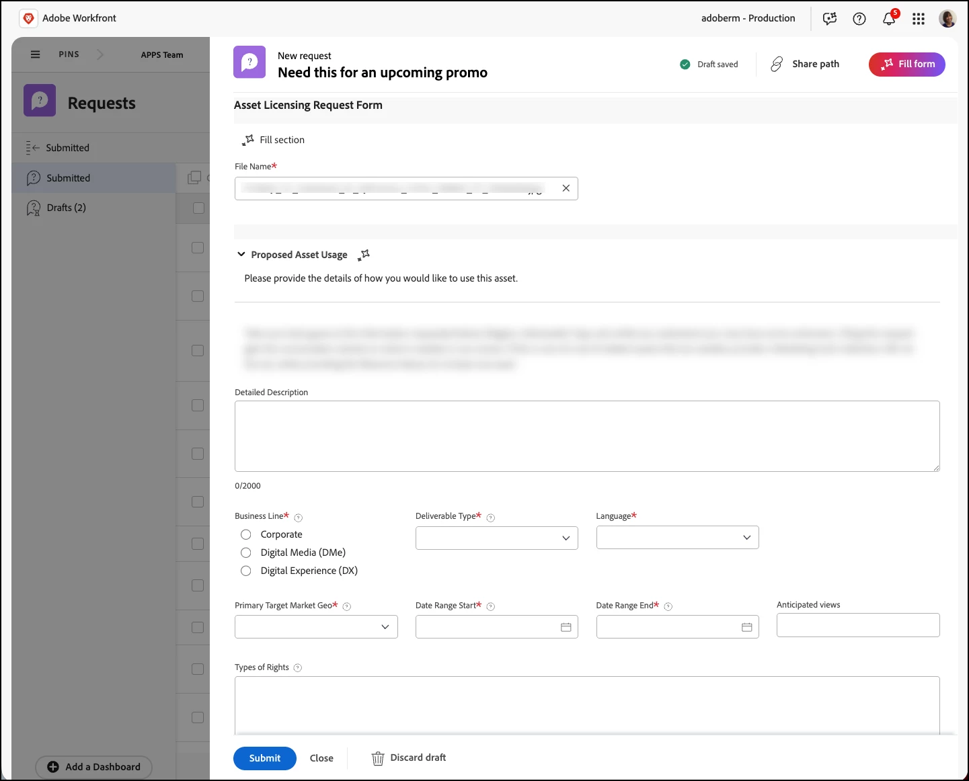This screenshot has height=781, width=969.
Task: Click the Close button
Action: coord(321,758)
